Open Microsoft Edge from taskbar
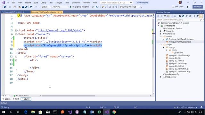 click(x=26, y=112)
